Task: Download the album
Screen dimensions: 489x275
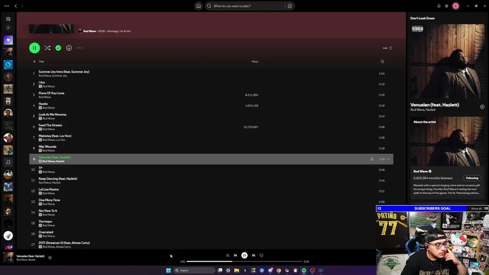Action: tap(69, 48)
